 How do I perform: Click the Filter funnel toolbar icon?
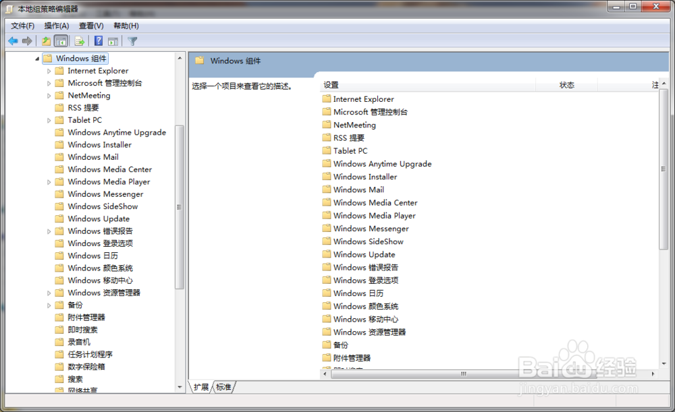point(132,41)
